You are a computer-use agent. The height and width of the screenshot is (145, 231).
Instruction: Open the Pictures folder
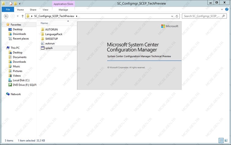click(17, 71)
